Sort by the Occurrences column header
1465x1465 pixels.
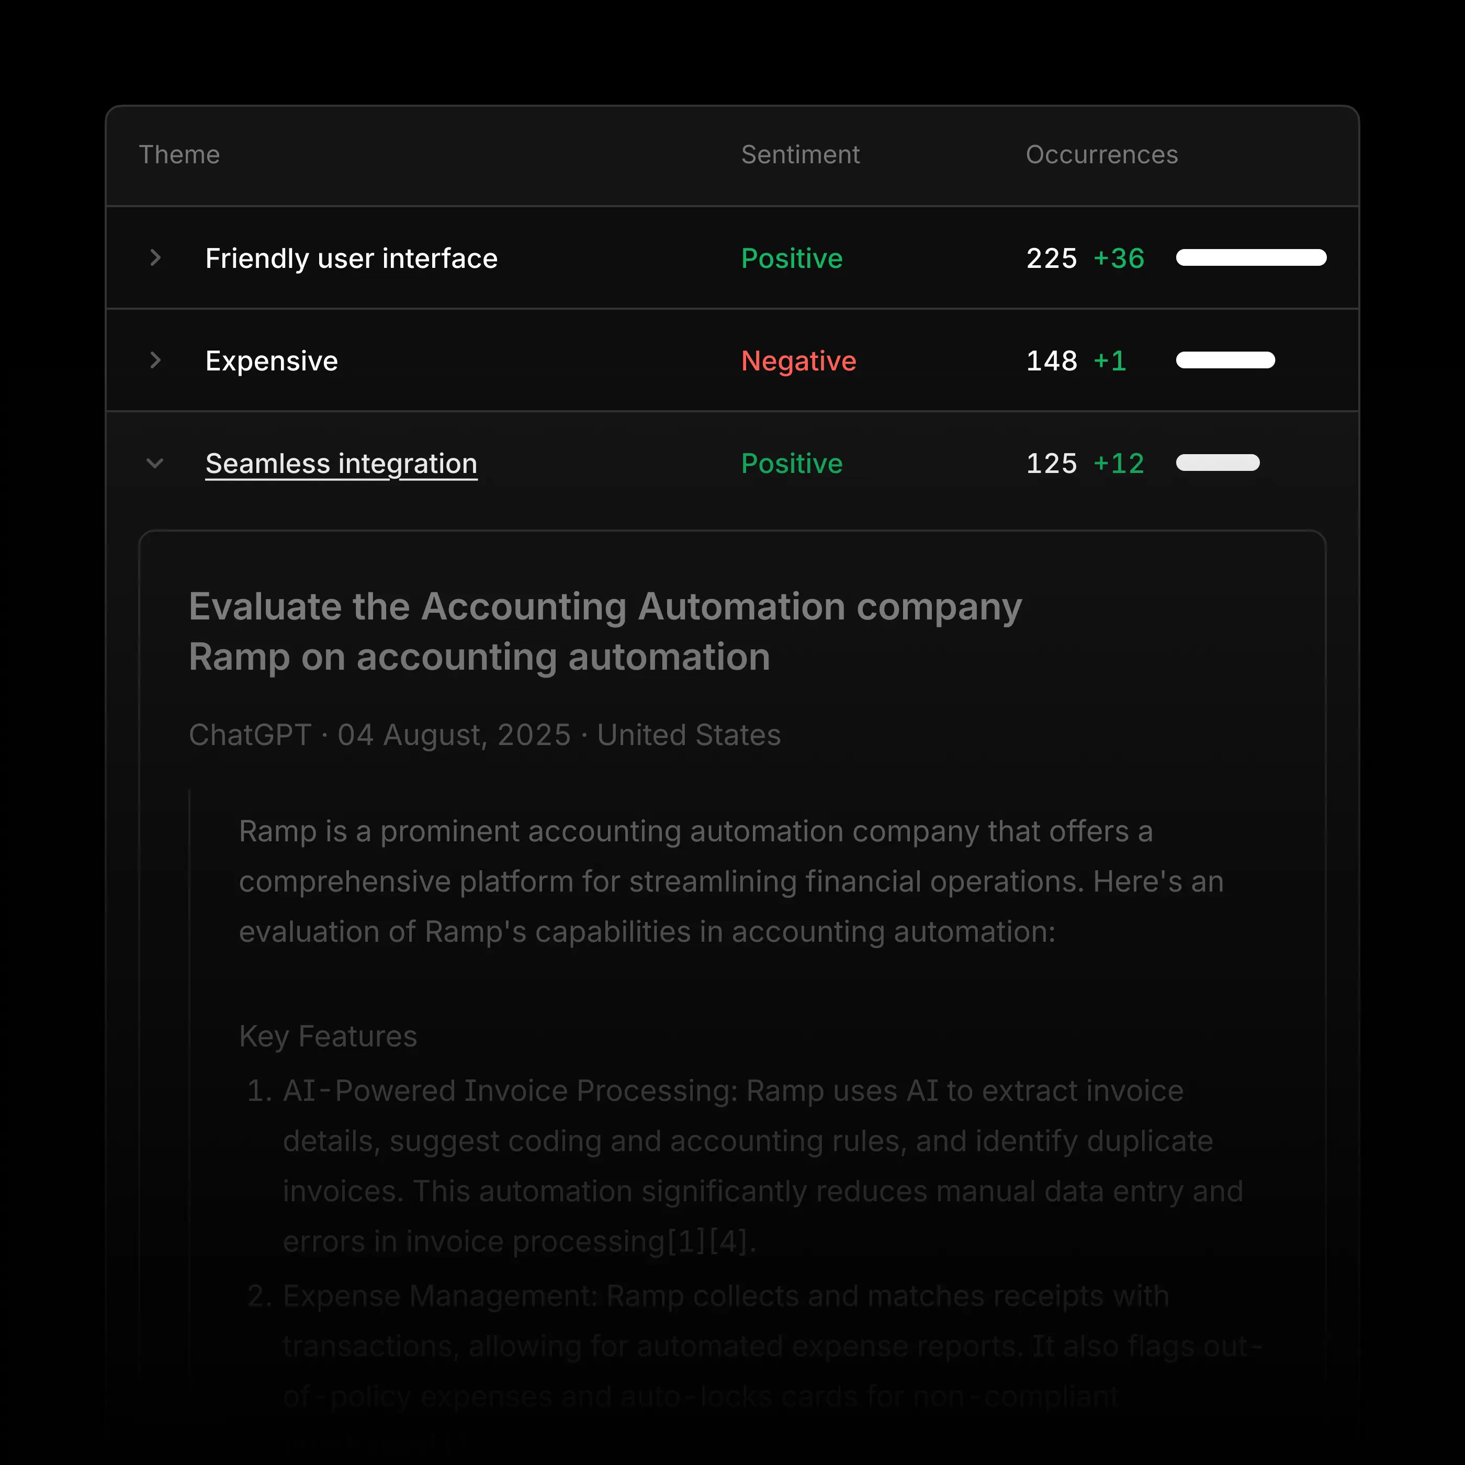(1101, 154)
